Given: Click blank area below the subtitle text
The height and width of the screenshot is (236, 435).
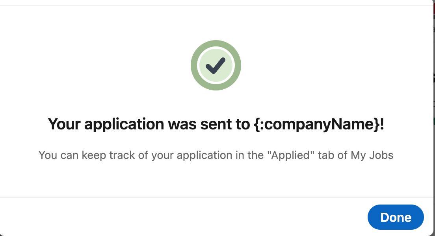Looking at the screenshot, I should click(x=216, y=179).
